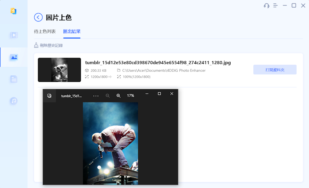This screenshot has width=309, height=188.
Task: Open the headset support icon
Action: [267, 5]
